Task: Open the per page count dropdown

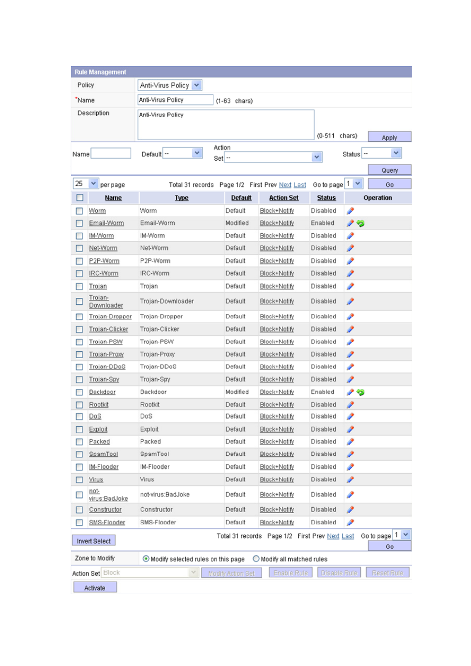Action: pyautogui.click(x=86, y=184)
